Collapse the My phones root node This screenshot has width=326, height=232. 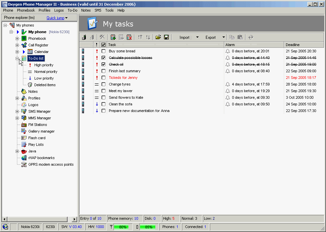5,25
